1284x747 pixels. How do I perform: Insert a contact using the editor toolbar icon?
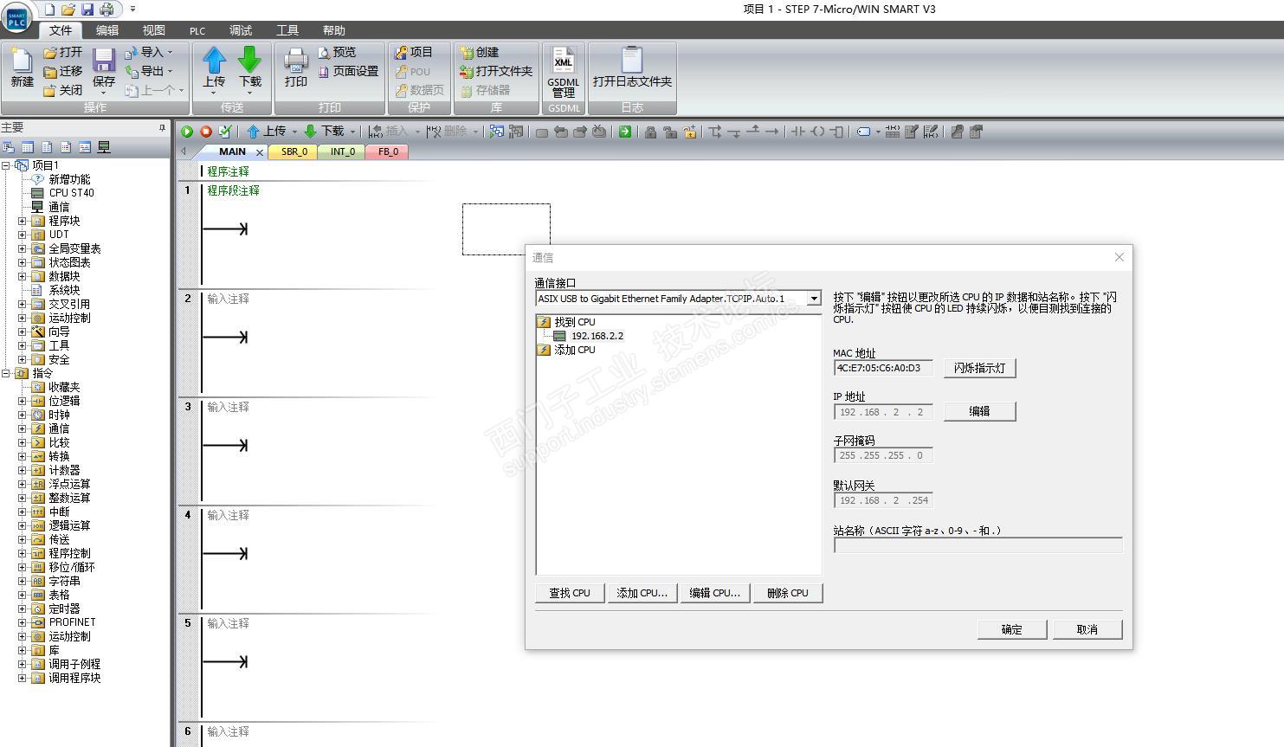798,132
